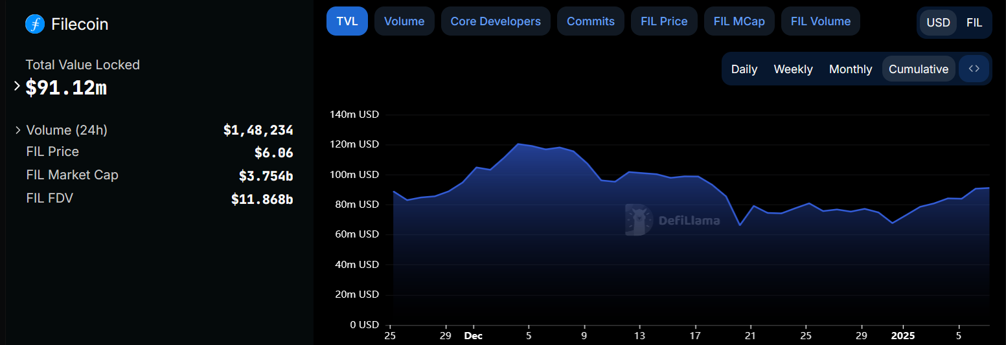Click the FIL Market Cap label
Screen dimensions: 1006x345
(x=72, y=175)
